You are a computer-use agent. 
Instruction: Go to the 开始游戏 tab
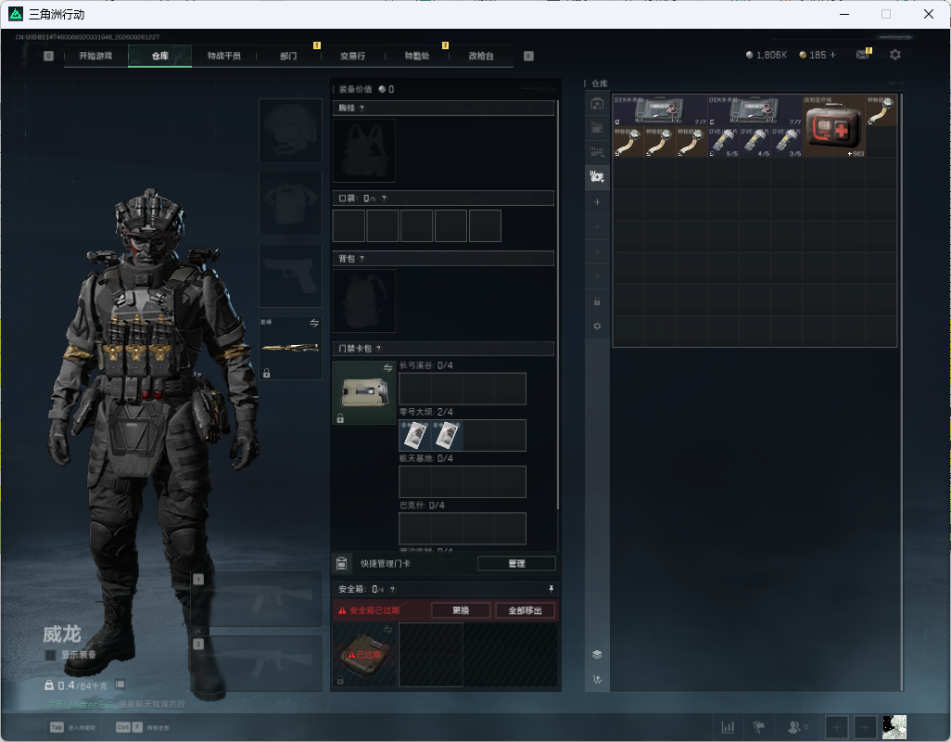click(x=95, y=56)
